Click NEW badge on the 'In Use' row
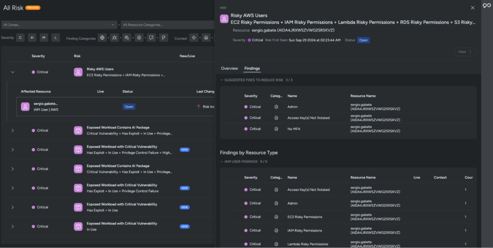The width and height of the screenshot is (493, 248). coord(185,226)
